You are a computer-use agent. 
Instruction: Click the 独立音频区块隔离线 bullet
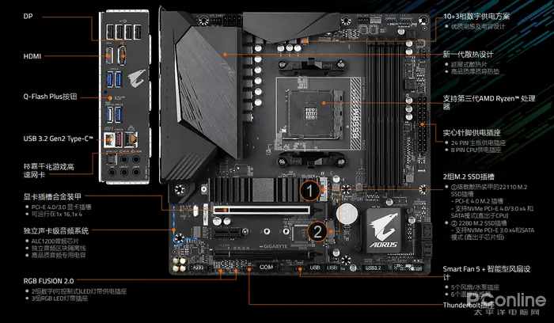pyautogui.click(x=59, y=248)
